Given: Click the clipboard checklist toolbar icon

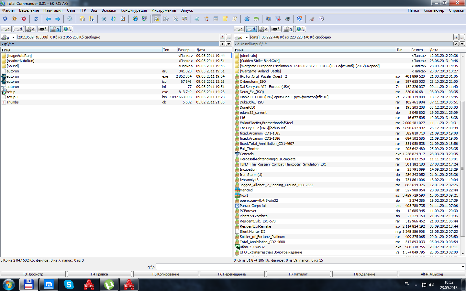Looking at the screenshot, I should click(123, 19).
